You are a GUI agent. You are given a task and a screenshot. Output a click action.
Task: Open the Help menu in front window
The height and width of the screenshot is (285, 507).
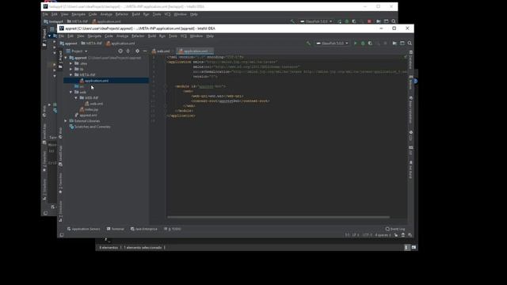click(x=210, y=36)
